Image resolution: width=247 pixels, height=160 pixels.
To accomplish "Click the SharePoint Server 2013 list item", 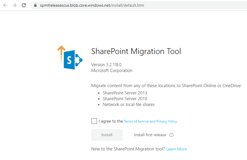I will tap(125, 93).
